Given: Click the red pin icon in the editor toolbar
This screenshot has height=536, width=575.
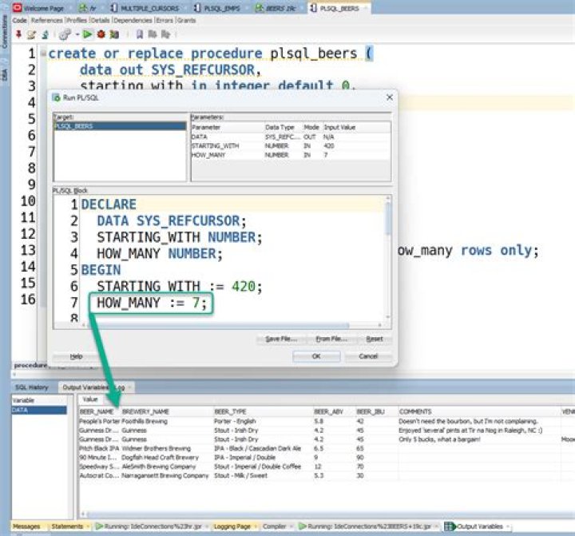Looking at the screenshot, I should pos(18,34).
